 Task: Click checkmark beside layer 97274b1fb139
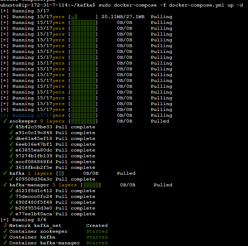11,156
